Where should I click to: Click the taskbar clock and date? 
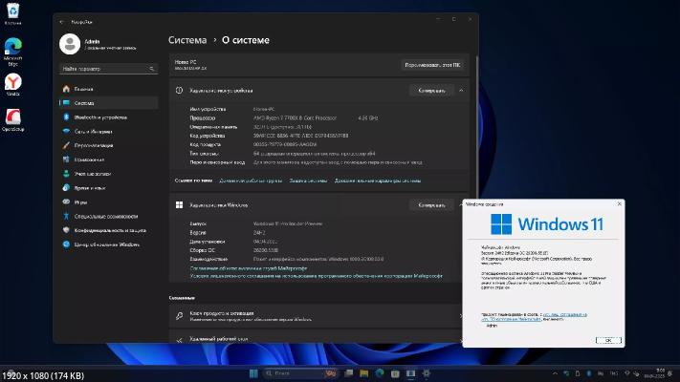coord(654,372)
